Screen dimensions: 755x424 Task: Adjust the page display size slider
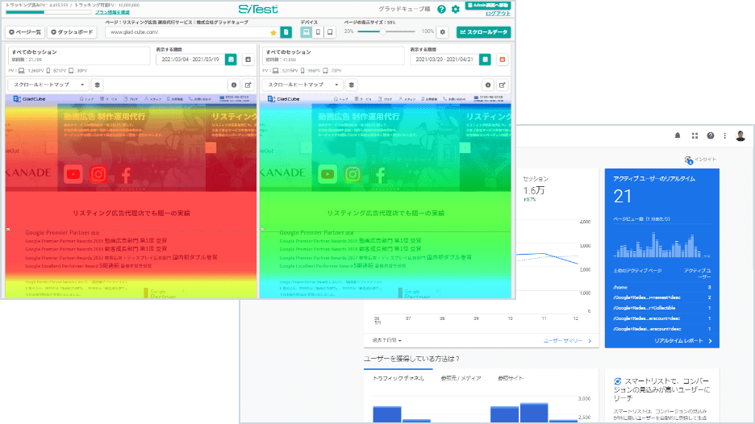pos(382,31)
